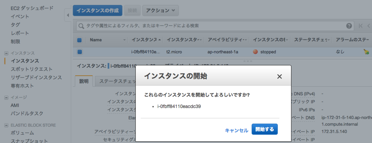Go to first page arrow icon
The height and width of the screenshot is (143, 372).
[x=361, y=26]
